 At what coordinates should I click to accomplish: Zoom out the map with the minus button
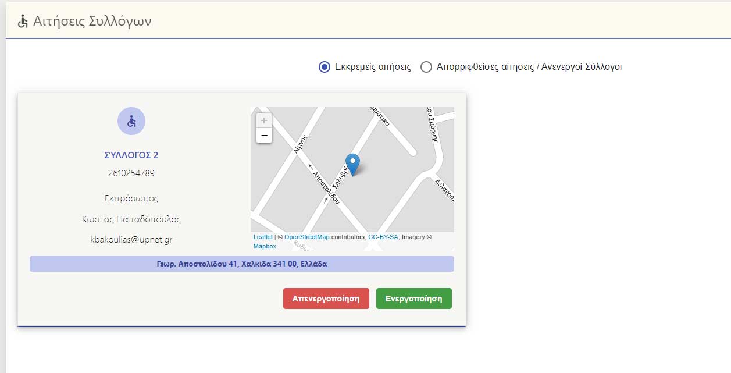(264, 136)
